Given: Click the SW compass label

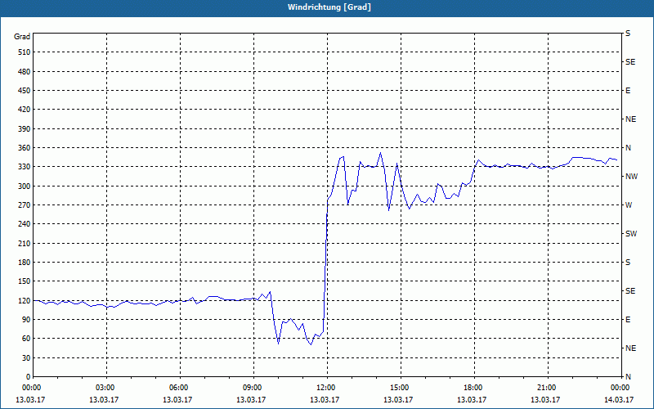Looking at the screenshot, I should coord(631,234).
